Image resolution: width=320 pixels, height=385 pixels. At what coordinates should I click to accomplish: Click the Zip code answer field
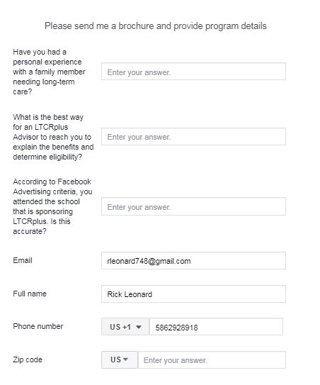pyautogui.click(x=212, y=360)
